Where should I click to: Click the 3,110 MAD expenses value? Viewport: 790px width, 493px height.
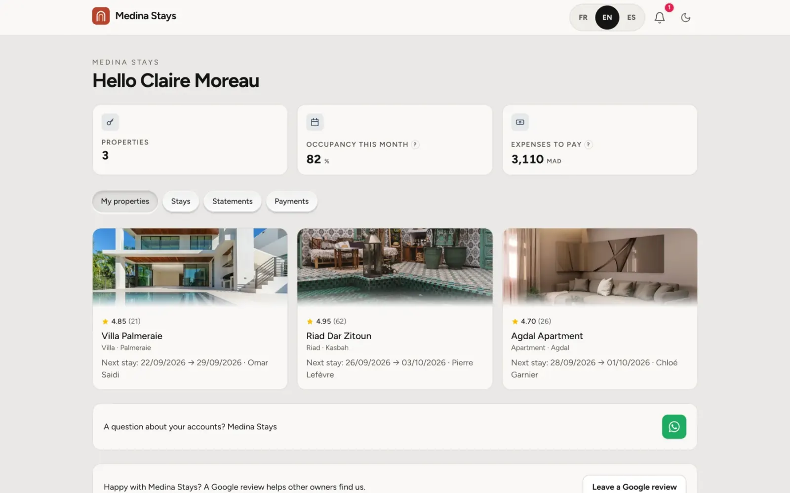(x=536, y=159)
